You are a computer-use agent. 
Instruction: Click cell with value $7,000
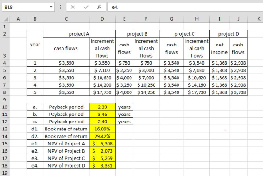[x=146, y=78]
